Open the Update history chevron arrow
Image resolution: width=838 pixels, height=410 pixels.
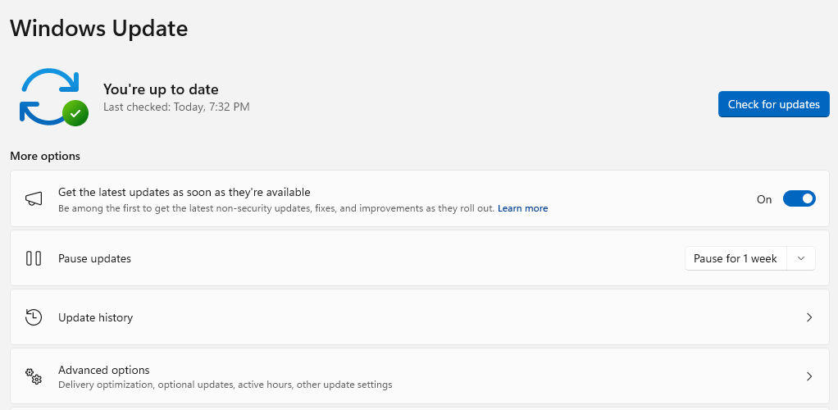pos(808,317)
